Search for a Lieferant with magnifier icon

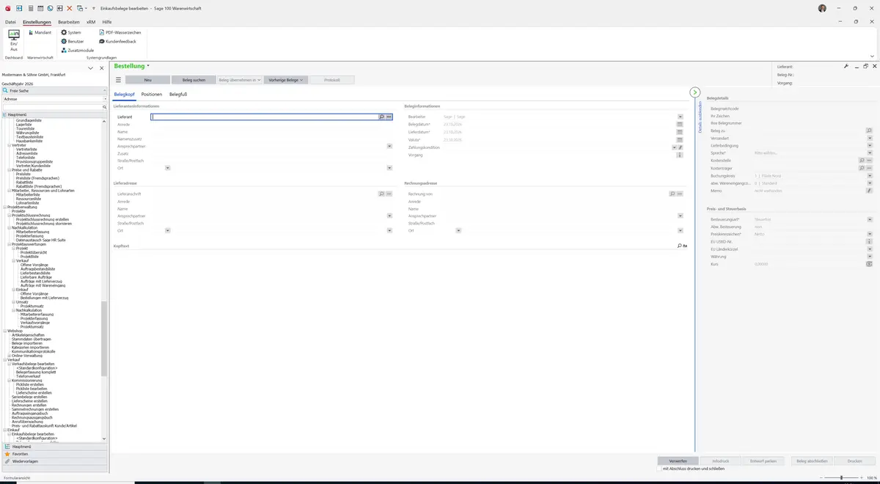tap(381, 117)
